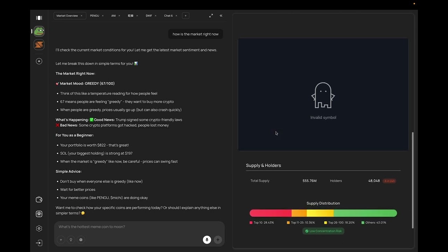The width and height of the screenshot is (448, 252).
Task: Select the orange agent avatar in sidebar
Action: coord(39,44)
